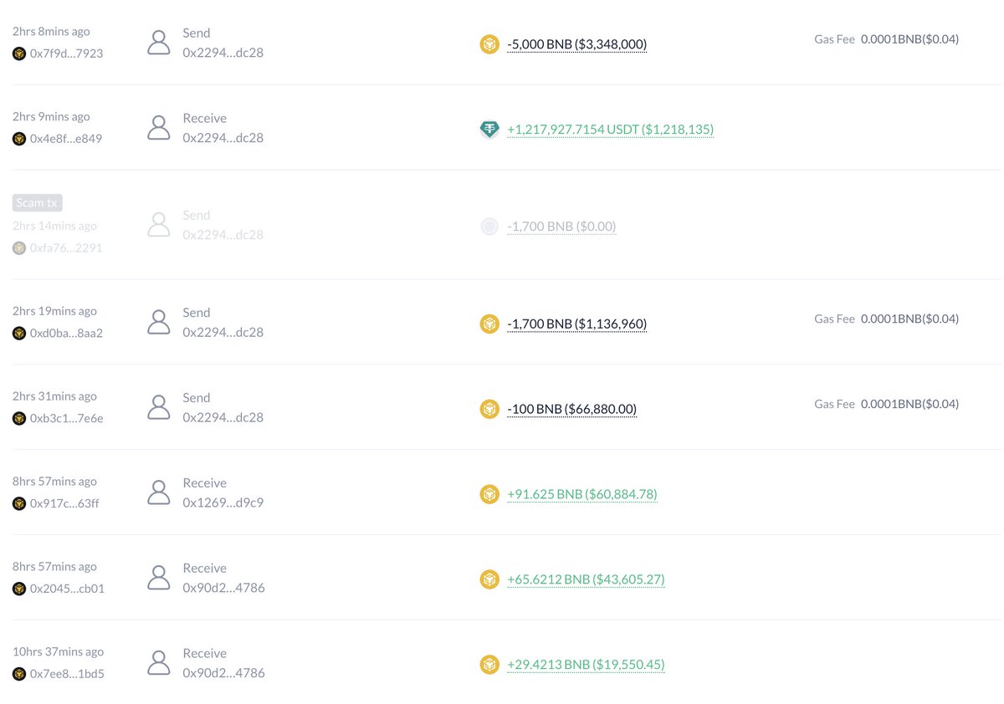Image resolution: width=1004 pixels, height=704 pixels.
Task: Click user avatar in the USDT Receive row
Action: coord(159,128)
